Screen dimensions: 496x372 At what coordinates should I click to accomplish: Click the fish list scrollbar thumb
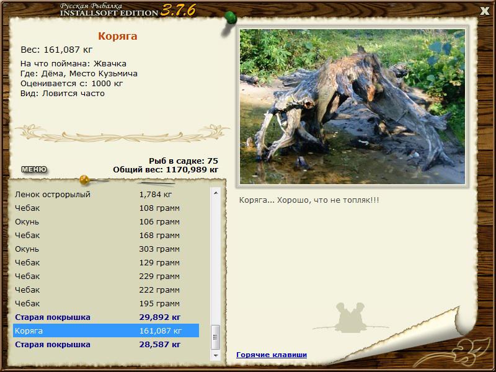[x=216, y=337]
